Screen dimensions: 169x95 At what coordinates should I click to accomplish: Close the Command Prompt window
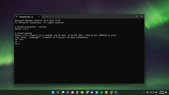pyautogui.click(x=142, y=16)
